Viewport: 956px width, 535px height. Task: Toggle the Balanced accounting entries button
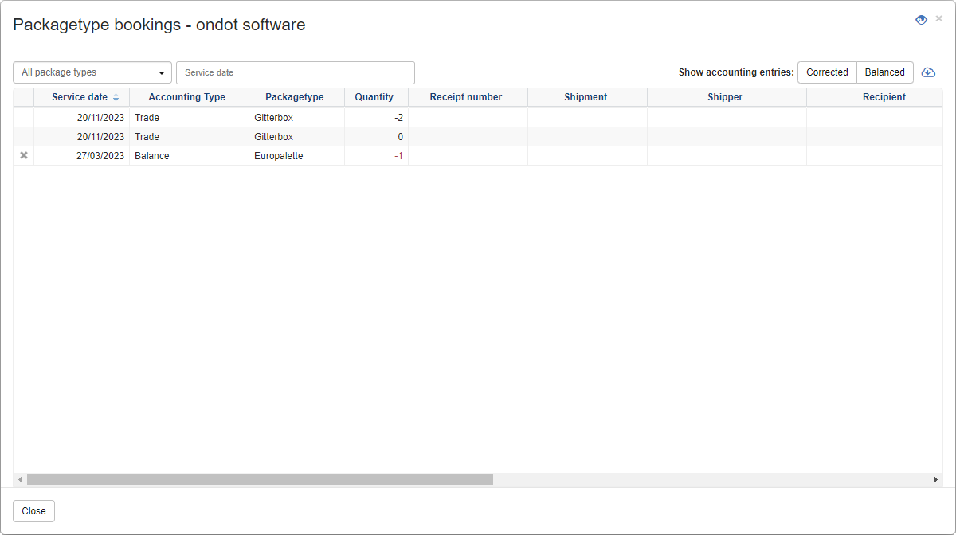click(x=884, y=72)
